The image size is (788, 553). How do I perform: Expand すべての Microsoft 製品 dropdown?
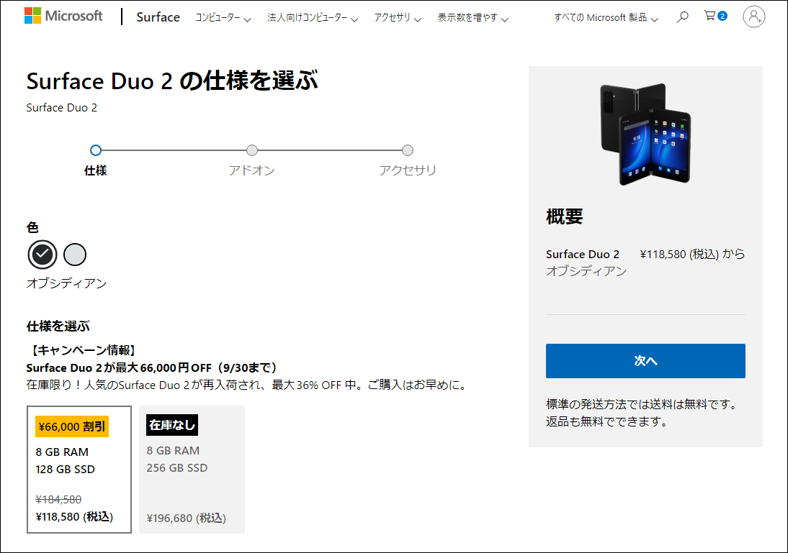coord(606,17)
